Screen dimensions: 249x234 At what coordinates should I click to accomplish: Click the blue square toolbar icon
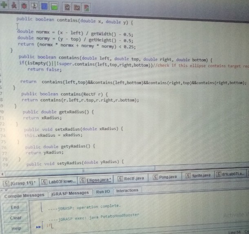(x=44, y=7)
